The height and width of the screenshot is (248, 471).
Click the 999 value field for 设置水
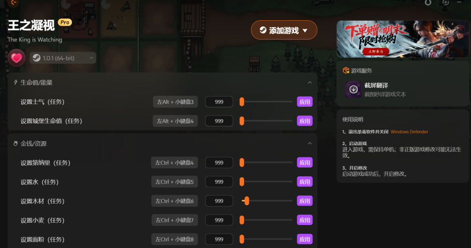219,182
